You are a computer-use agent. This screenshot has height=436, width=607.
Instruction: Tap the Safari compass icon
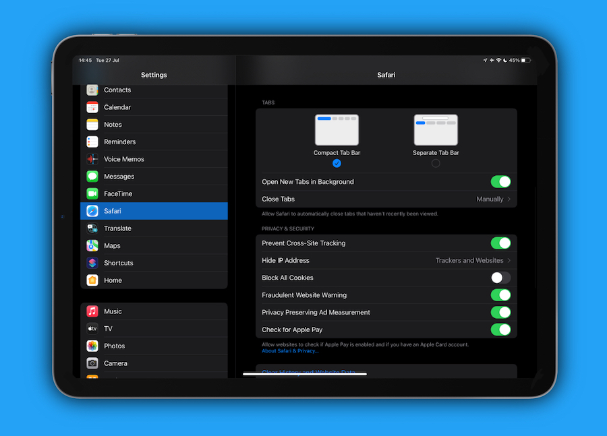(92, 211)
